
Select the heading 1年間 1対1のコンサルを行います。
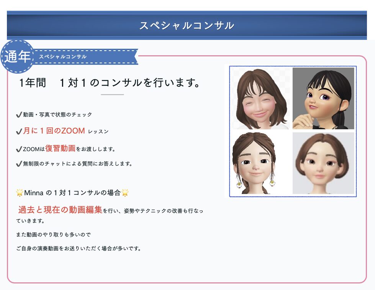point(110,82)
